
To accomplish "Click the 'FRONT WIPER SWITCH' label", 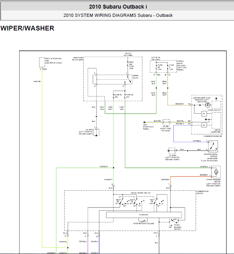I will pyautogui.click(x=140, y=193).
